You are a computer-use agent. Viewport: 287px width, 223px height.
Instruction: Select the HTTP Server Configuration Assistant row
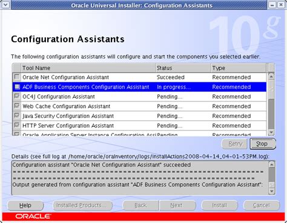pyautogui.click(x=139, y=126)
